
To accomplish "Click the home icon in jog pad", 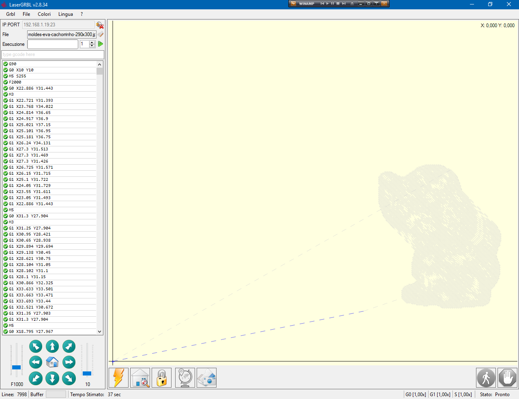I will pos(52,362).
